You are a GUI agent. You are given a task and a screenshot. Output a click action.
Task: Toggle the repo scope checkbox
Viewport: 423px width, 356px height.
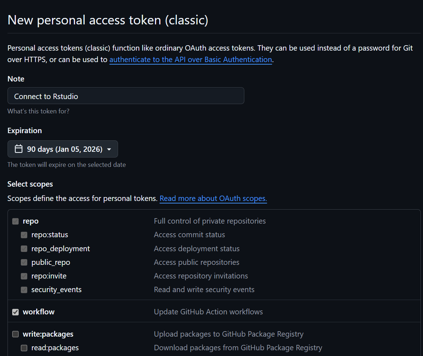(x=15, y=221)
